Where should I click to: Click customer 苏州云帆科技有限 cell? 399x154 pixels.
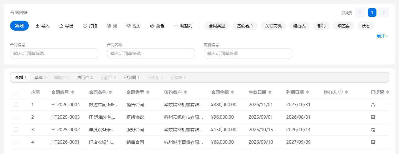click(x=184, y=117)
